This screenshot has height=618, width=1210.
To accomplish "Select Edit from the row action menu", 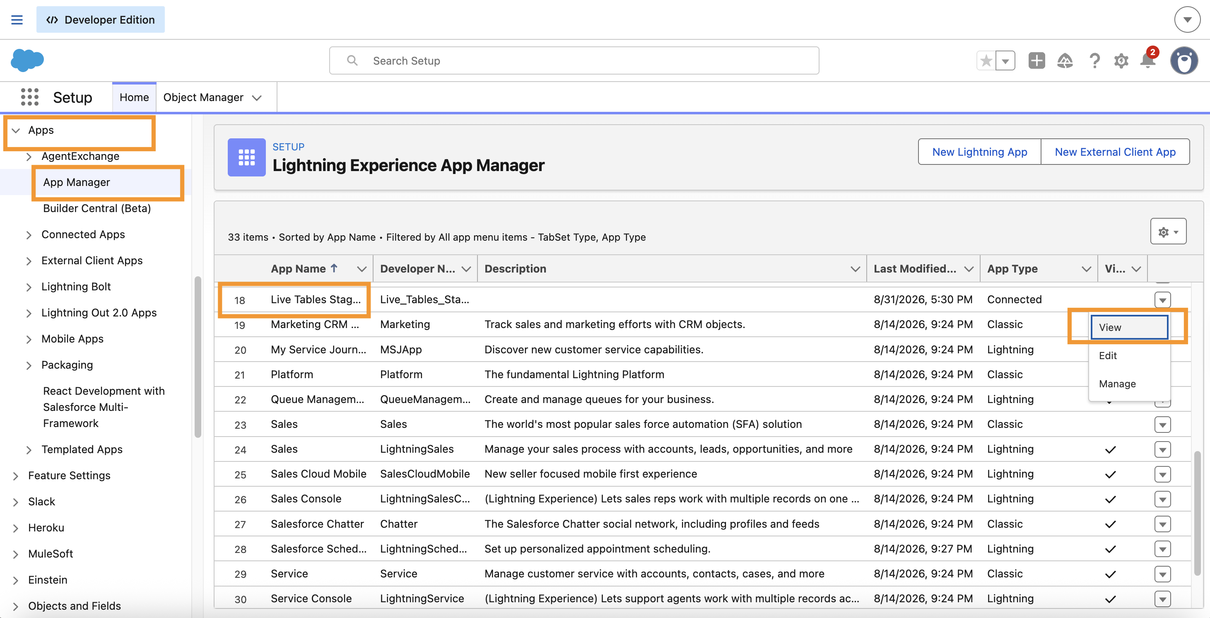I will (x=1107, y=356).
